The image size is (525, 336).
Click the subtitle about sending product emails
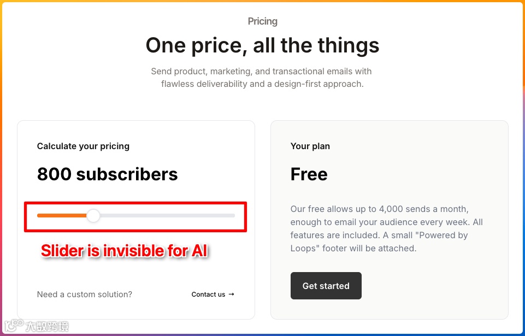click(261, 72)
